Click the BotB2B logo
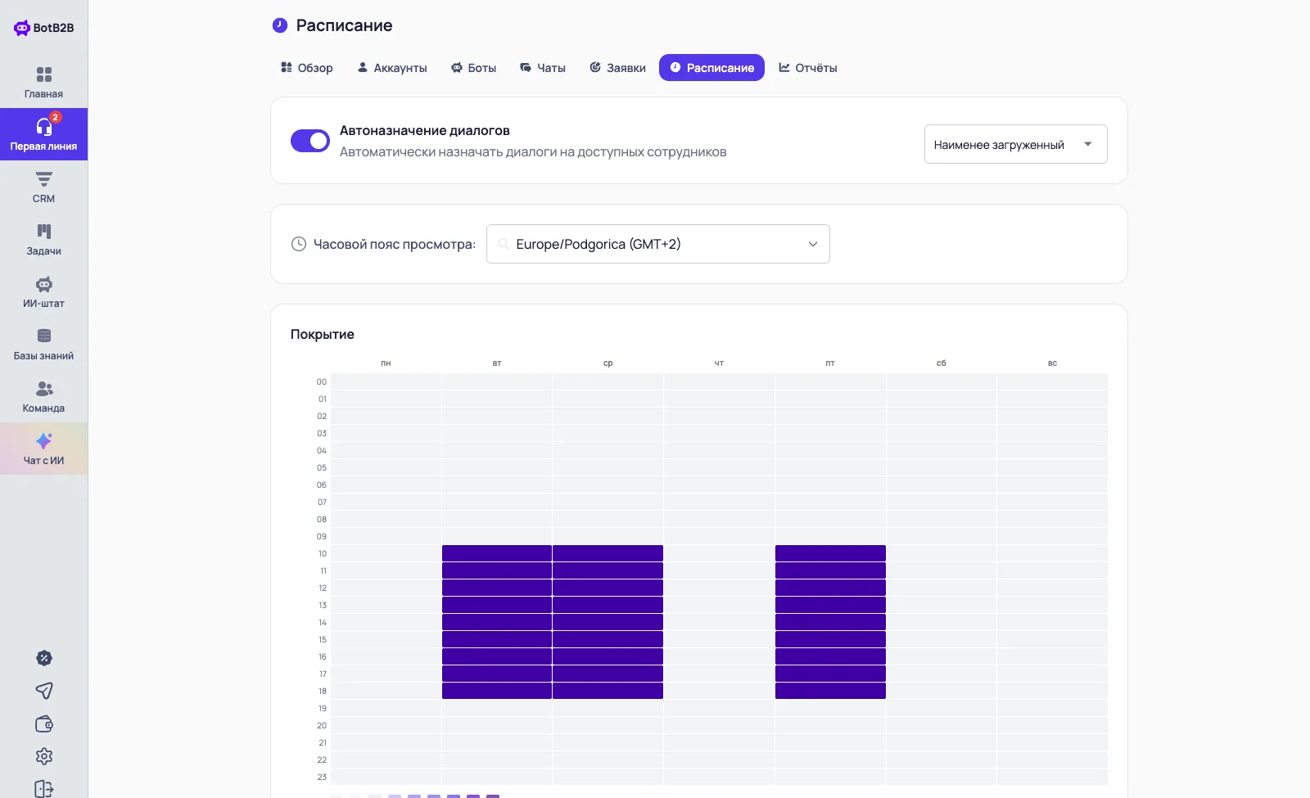1310x798 pixels. point(44,28)
